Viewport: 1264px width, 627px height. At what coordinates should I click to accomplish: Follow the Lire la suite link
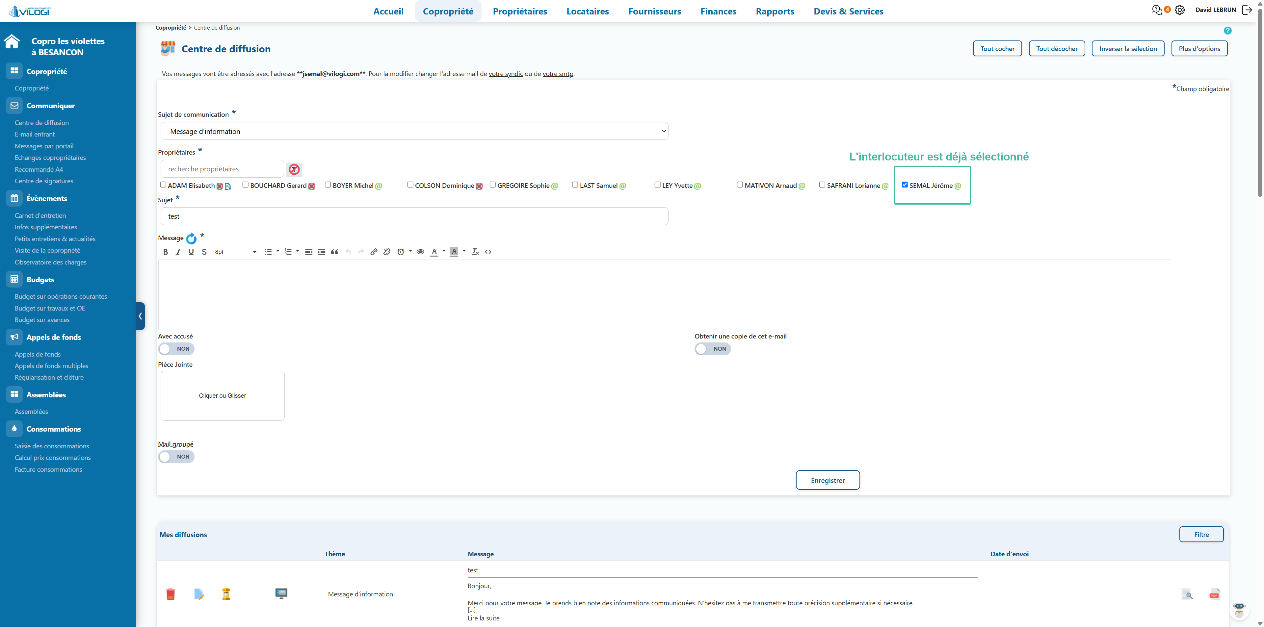(x=483, y=618)
